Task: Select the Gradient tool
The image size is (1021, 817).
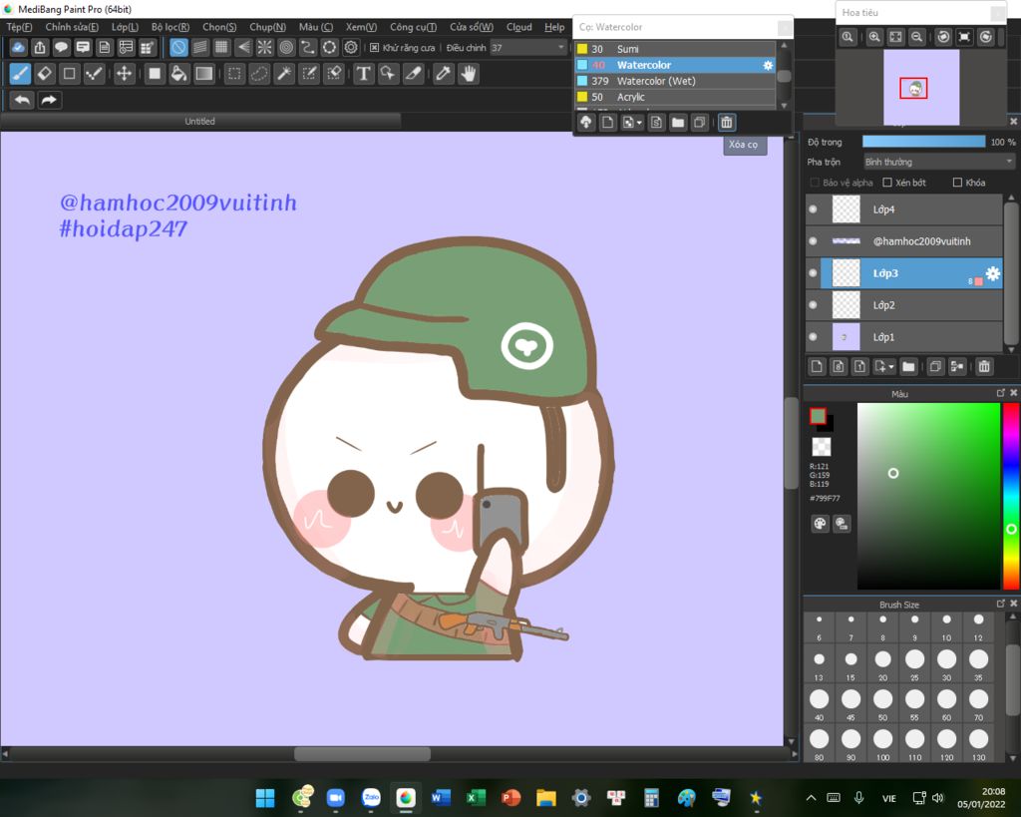Action: pos(203,74)
